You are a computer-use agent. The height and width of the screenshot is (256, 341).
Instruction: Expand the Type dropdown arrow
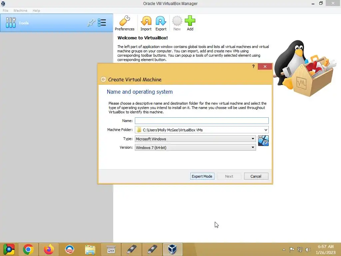point(253,139)
